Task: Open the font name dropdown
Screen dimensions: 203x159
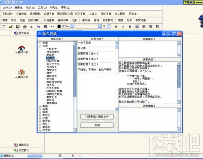Action: coord(99,26)
